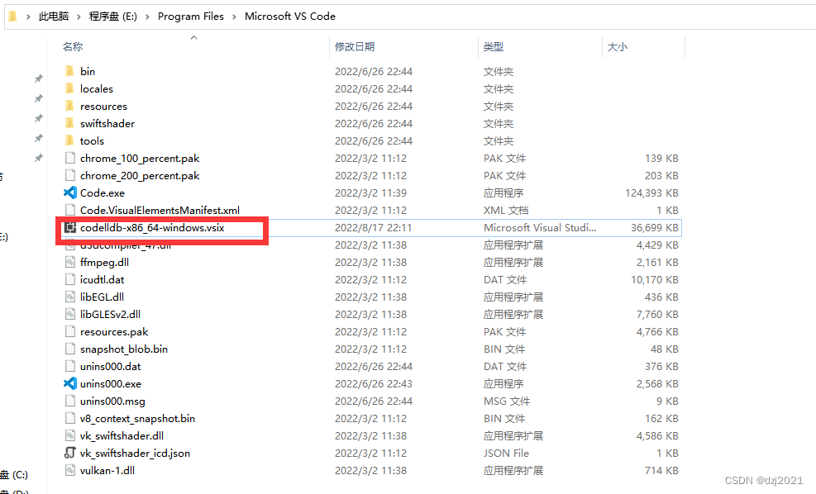Select the unins000.exe application icon
Image resolution: width=816 pixels, height=494 pixels.
pyautogui.click(x=70, y=383)
